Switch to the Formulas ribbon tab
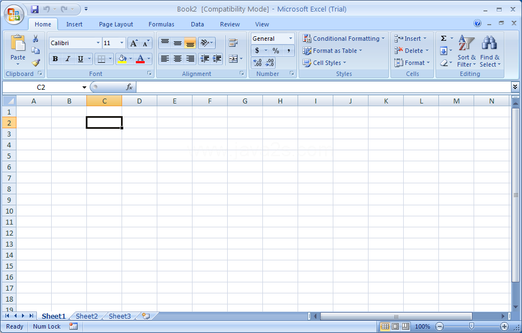Screen dimensions: 522x333 pyautogui.click(x=161, y=24)
